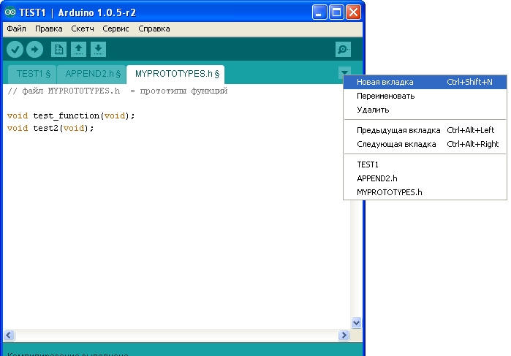Pick APPEND2.h in the tab list menu
This screenshot has width=511, height=356.
click(x=425, y=178)
